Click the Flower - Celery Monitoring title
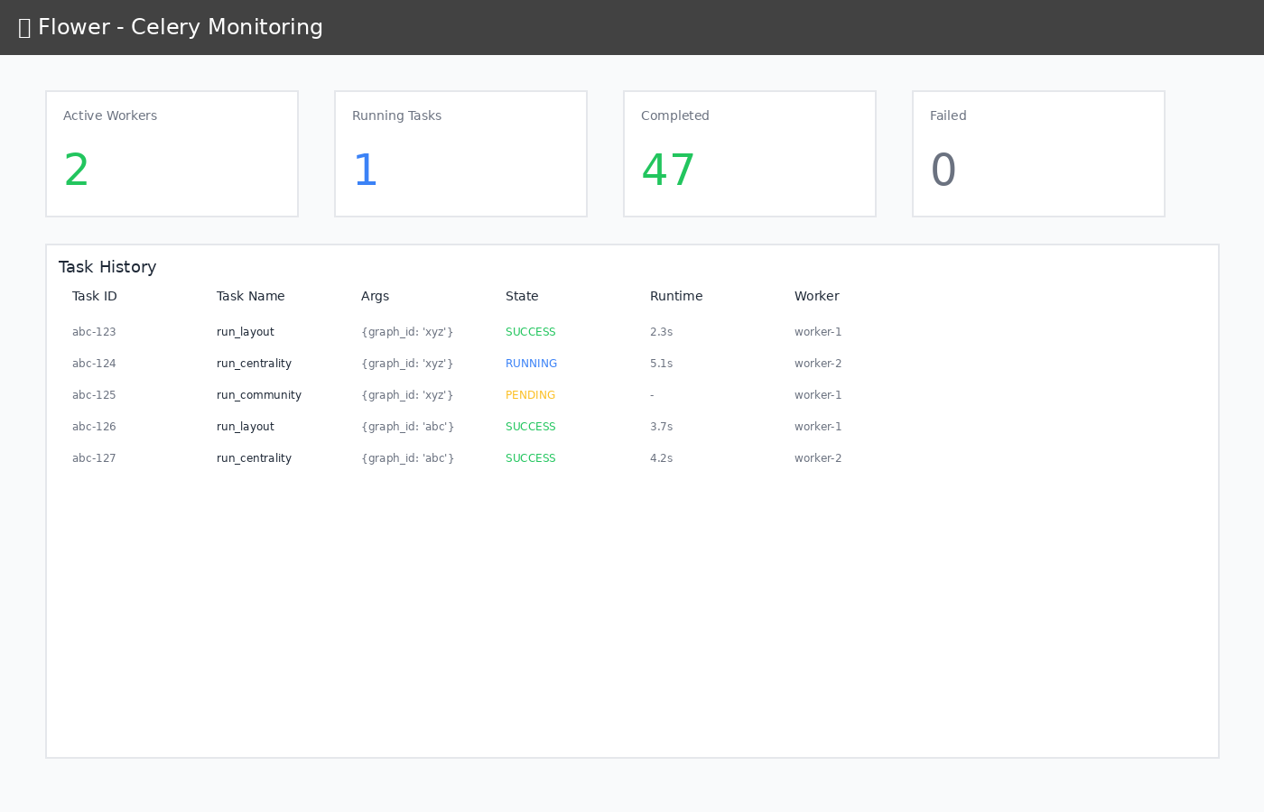 pyautogui.click(x=181, y=27)
